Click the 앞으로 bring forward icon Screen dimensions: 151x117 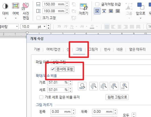coord(140,6)
